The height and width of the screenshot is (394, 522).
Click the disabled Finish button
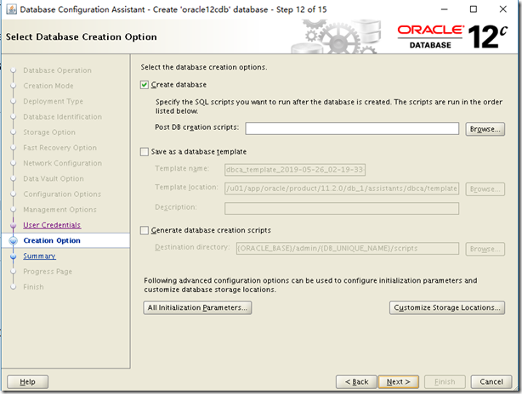click(x=445, y=382)
